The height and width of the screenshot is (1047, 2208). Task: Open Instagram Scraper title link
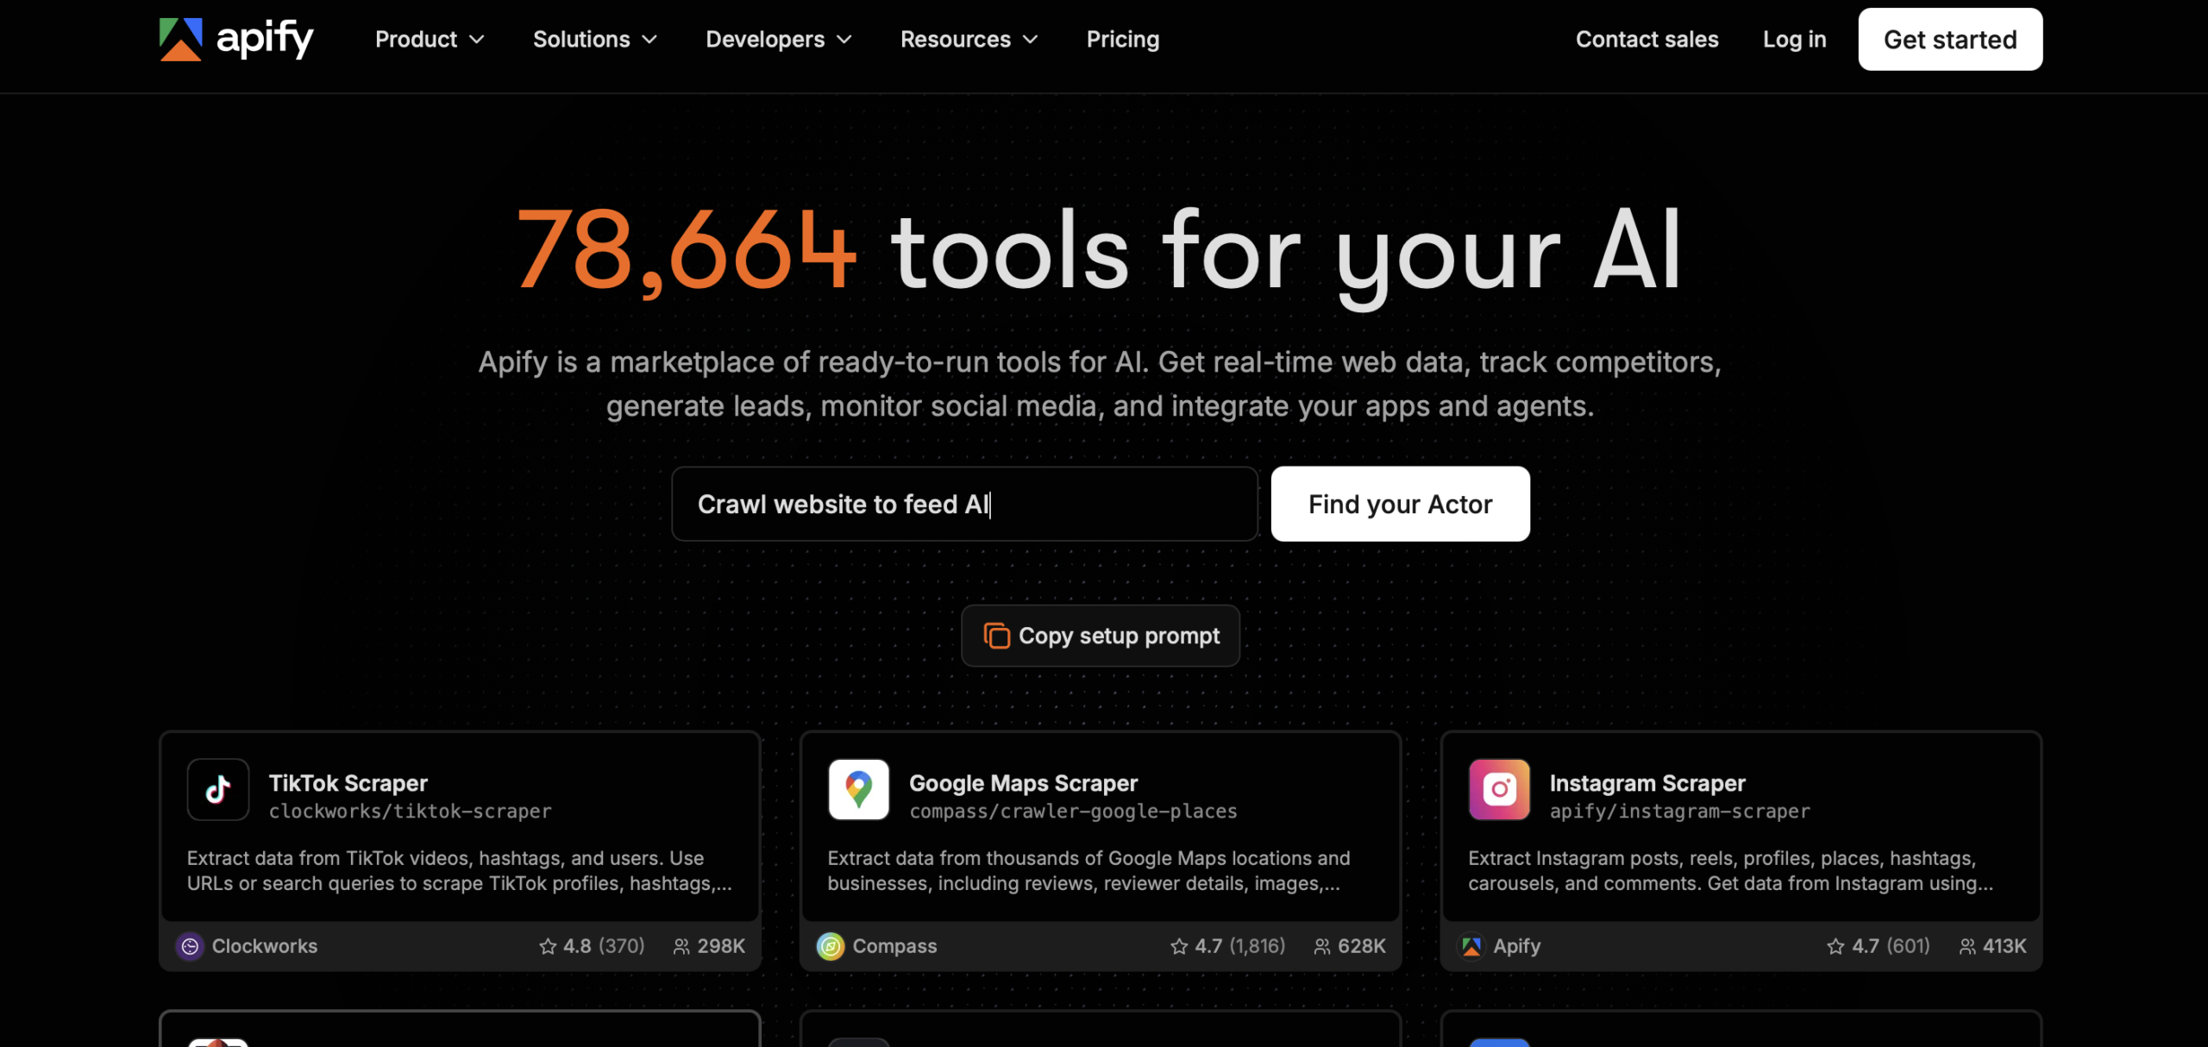pyautogui.click(x=1647, y=783)
